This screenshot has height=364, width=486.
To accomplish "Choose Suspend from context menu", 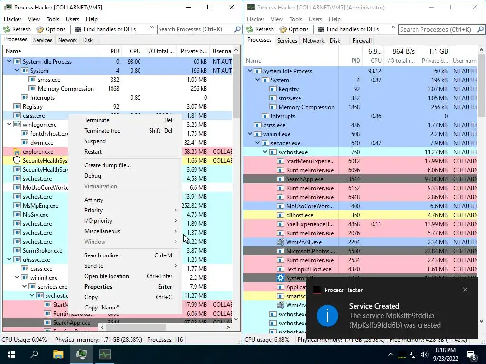I will 125,141.
